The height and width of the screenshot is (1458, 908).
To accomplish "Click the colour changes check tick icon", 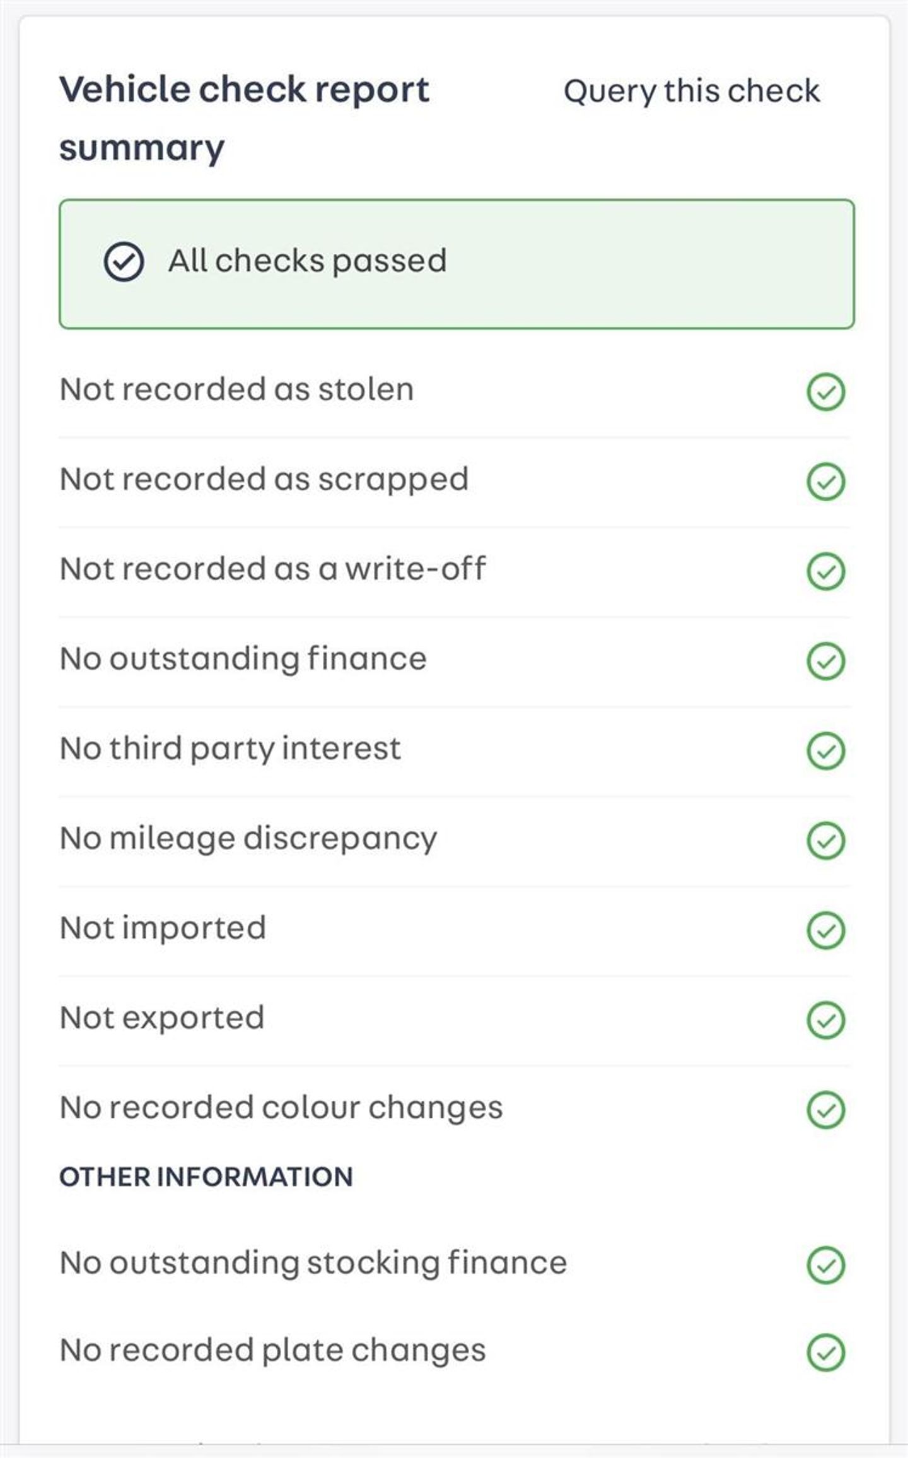I will [825, 1109].
